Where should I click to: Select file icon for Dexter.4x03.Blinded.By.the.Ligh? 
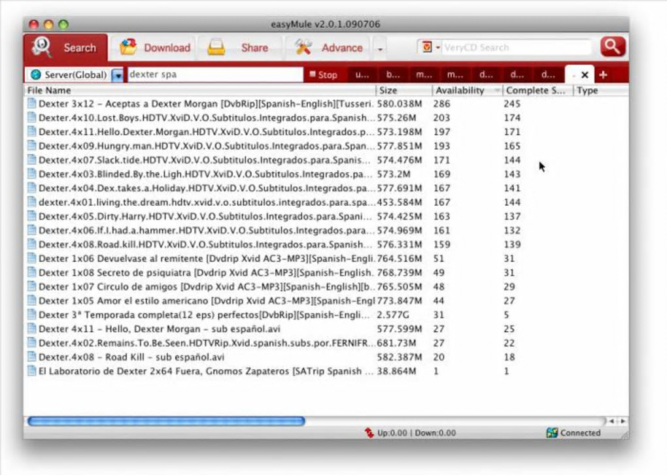coord(31,173)
